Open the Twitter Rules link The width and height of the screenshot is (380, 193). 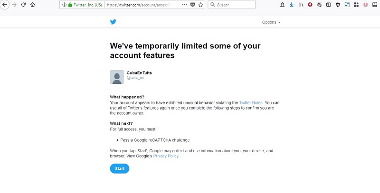[251, 103]
